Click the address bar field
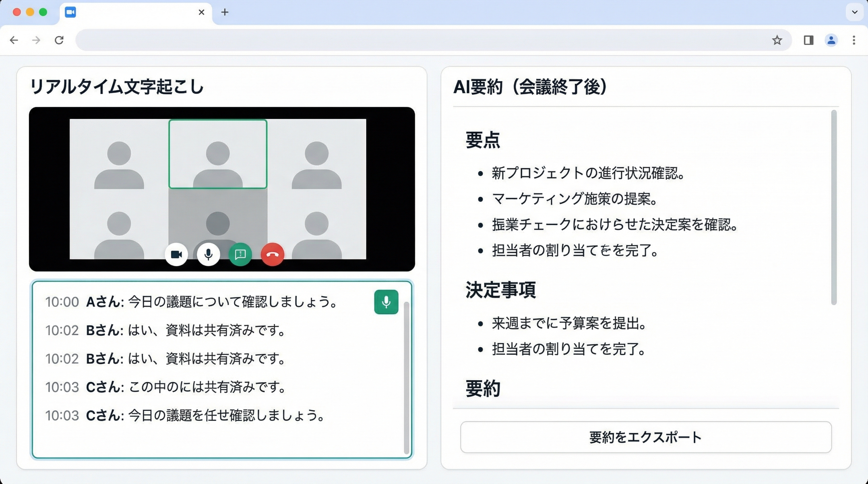Viewport: 868px width, 484px height. click(433, 40)
